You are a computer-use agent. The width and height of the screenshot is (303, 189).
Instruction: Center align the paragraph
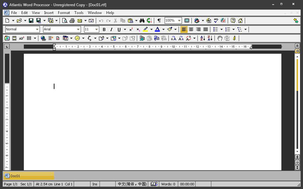tap(191, 29)
